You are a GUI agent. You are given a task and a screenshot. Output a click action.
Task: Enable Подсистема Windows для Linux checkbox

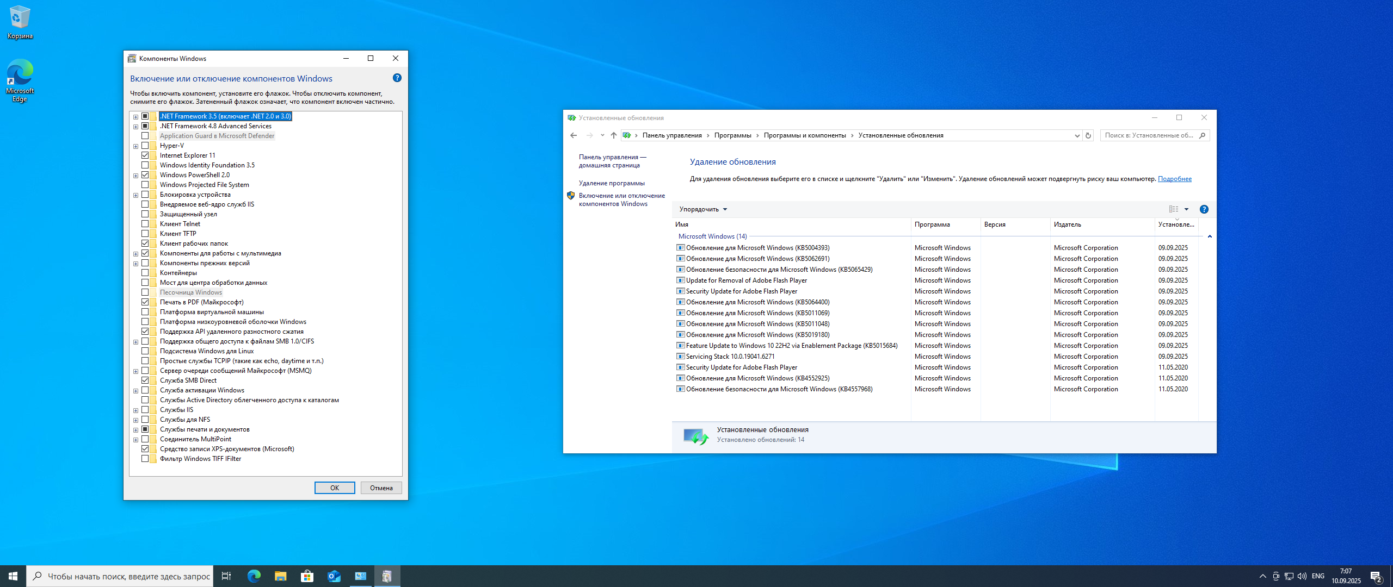click(145, 351)
